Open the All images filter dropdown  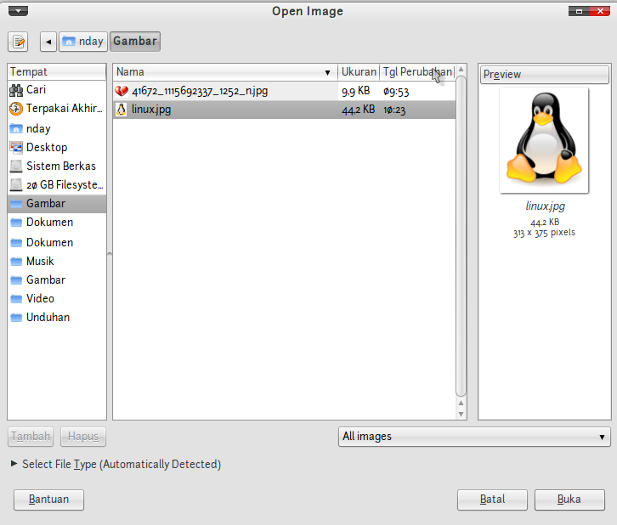pos(474,437)
